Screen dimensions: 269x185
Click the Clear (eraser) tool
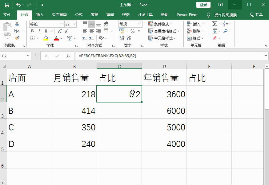click(x=215, y=38)
